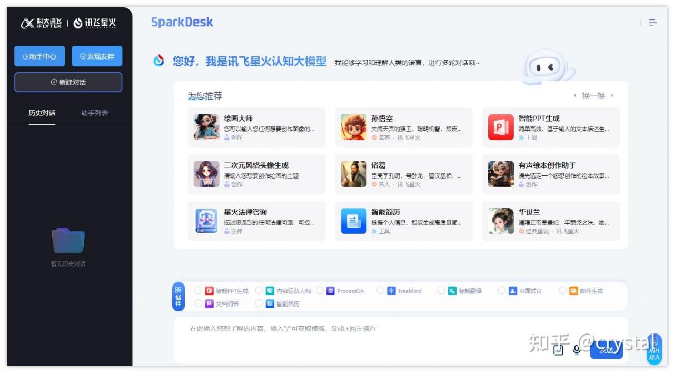
Task: Enable the 文档问答 plugin
Action: pos(198,303)
